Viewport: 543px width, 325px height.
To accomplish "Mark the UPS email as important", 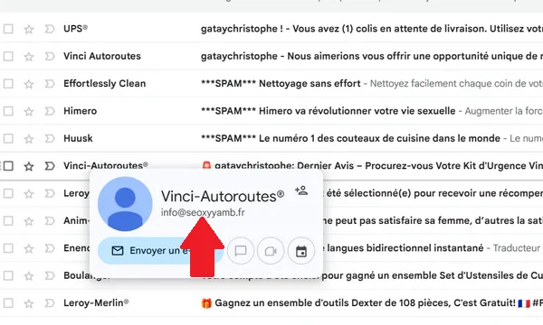I will (x=50, y=29).
